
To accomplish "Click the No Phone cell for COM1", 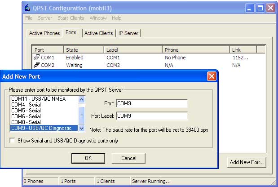I will click(175, 58).
